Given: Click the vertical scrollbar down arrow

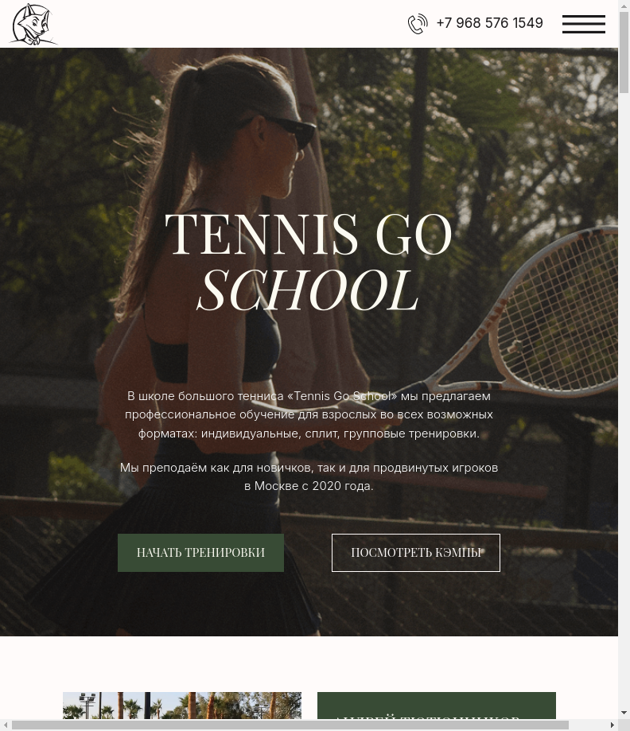Looking at the screenshot, I should (x=624, y=713).
